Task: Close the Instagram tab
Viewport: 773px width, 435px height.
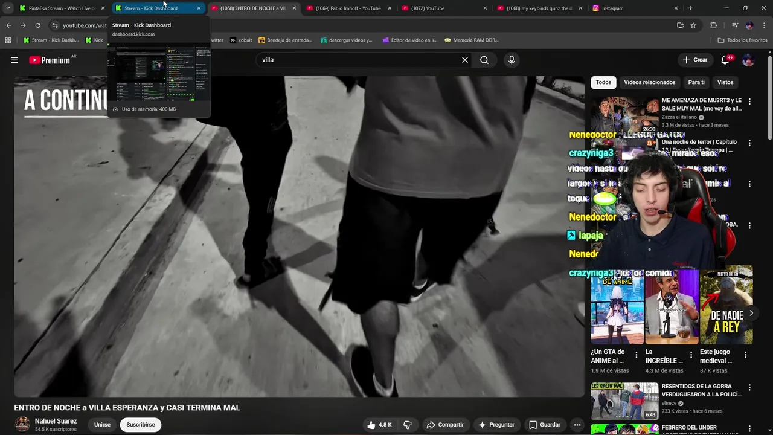Action: coord(676,8)
